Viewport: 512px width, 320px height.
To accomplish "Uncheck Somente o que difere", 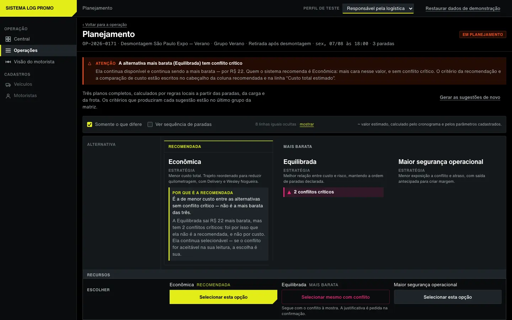I will coord(90,124).
